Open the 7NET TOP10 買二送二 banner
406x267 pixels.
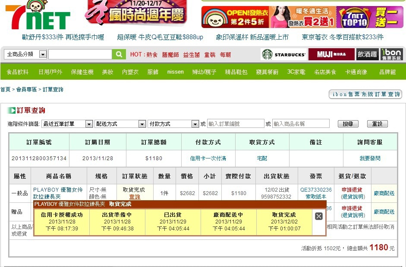370,17
